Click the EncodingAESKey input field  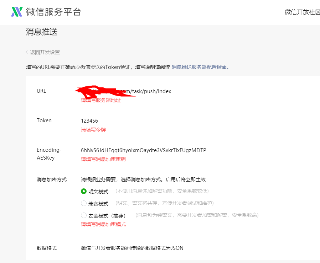(x=144, y=150)
